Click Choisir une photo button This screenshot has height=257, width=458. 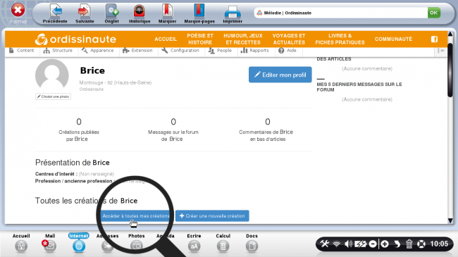click(x=53, y=96)
